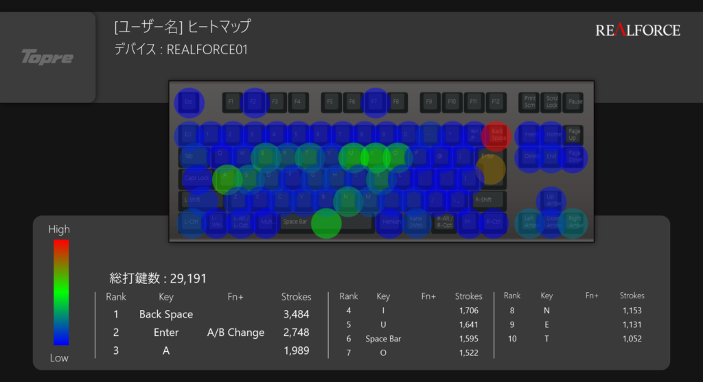Image resolution: width=703 pixels, height=382 pixels.
Task: Select the F12 key on heatmap
Action: coord(496,102)
